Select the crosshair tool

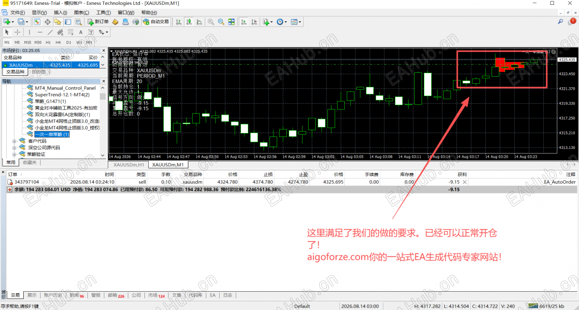pyautogui.click(x=17, y=32)
